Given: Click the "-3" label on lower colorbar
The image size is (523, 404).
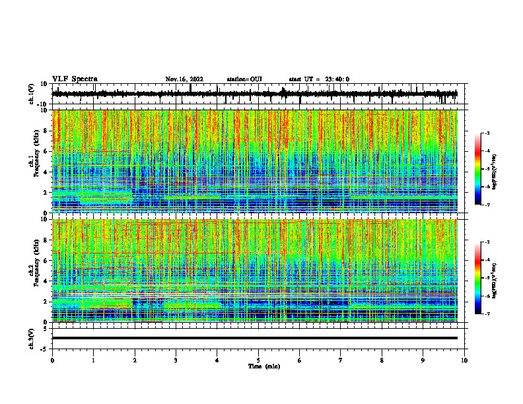Looking at the screenshot, I should click(x=487, y=242).
